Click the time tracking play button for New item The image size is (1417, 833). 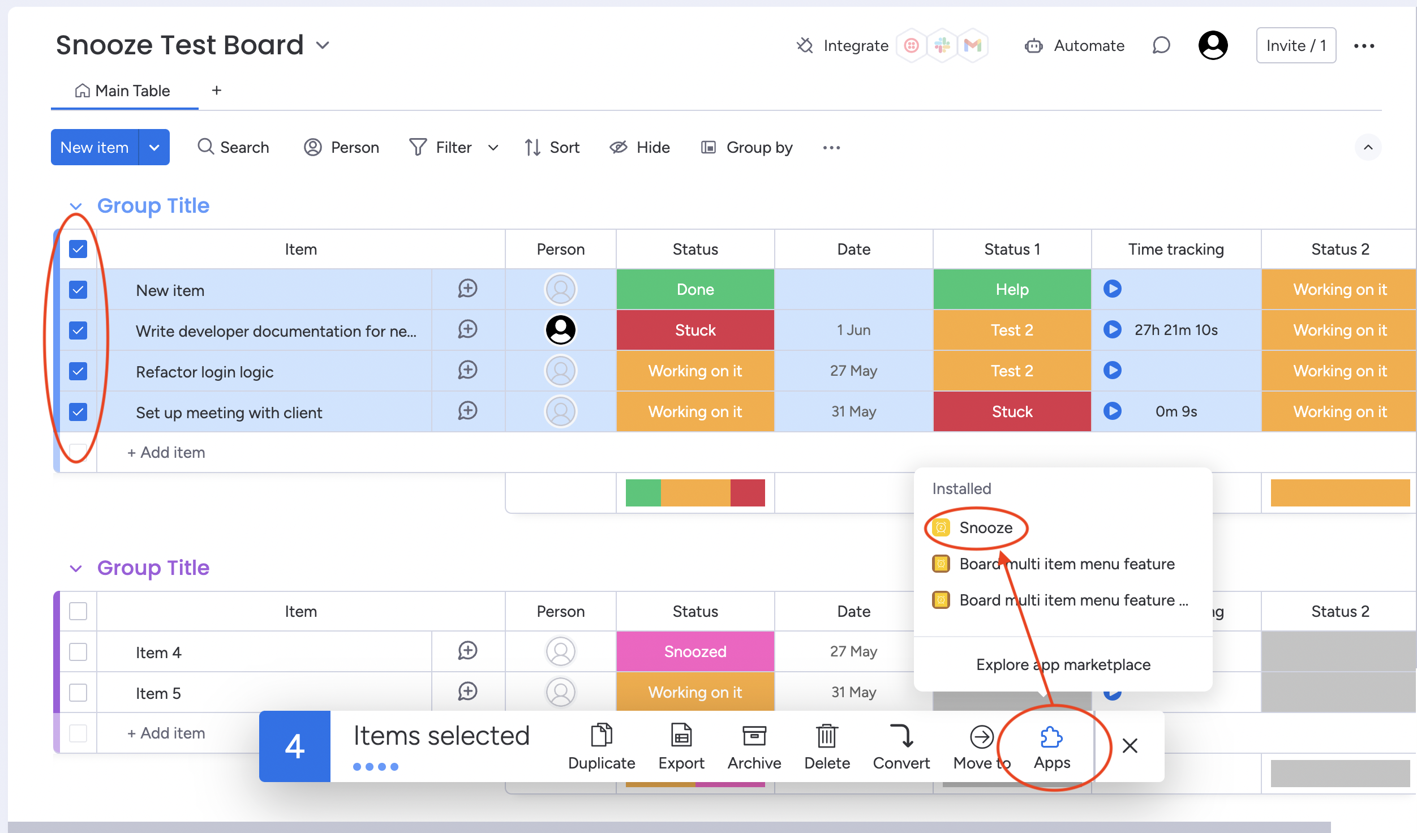[x=1111, y=289]
